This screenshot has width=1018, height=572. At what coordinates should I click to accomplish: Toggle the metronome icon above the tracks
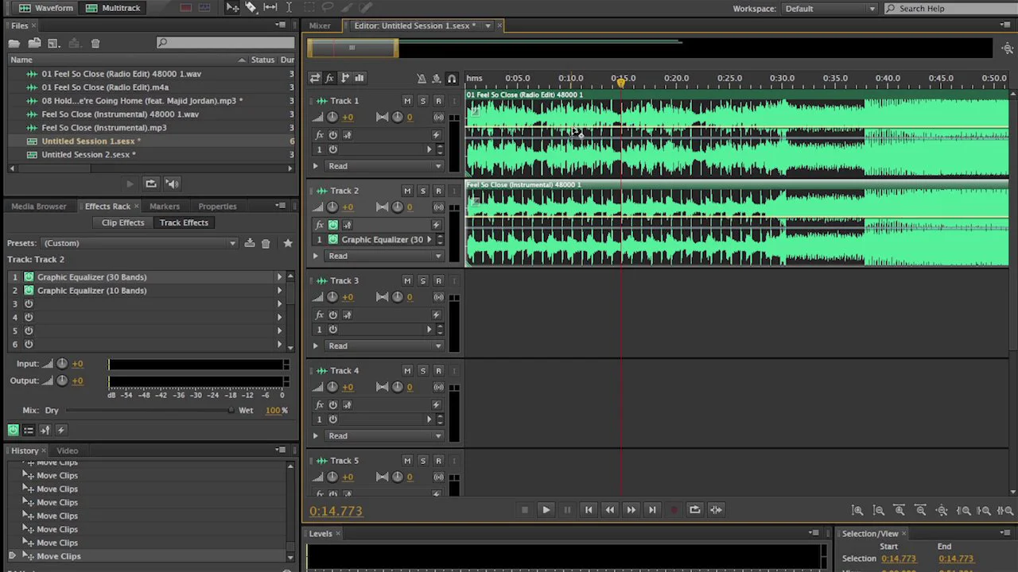click(x=422, y=78)
